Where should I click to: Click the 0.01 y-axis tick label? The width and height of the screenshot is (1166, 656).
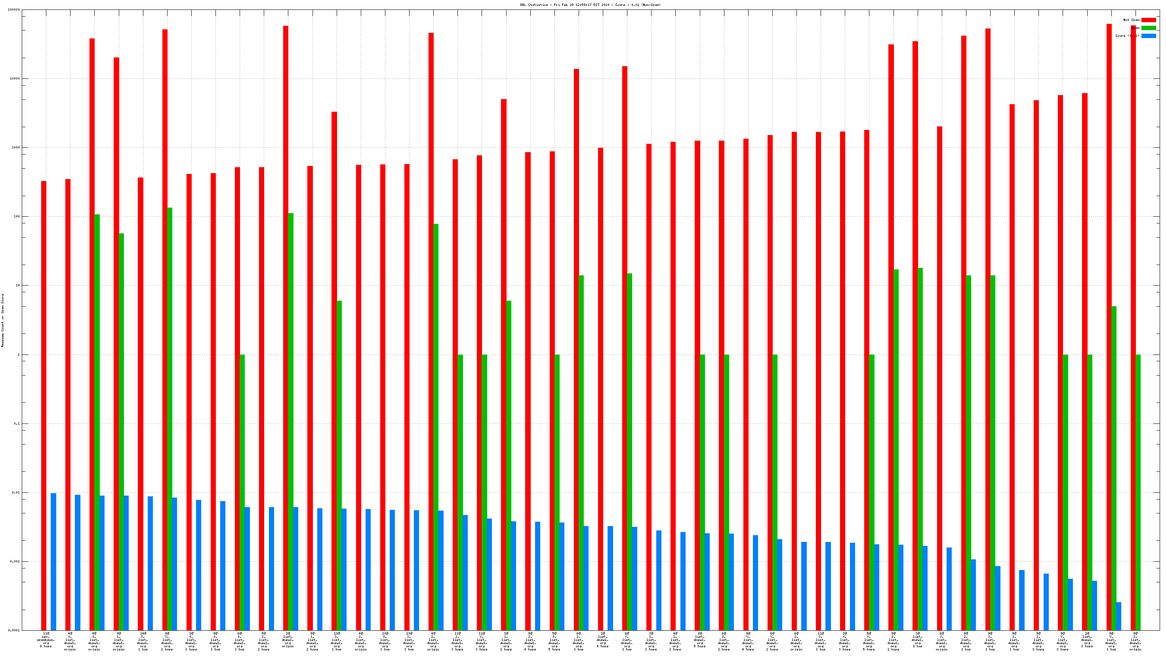16,492
